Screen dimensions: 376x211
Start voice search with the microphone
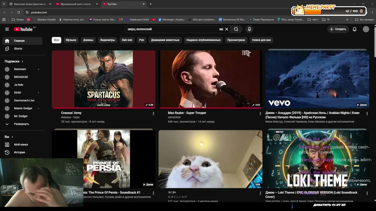click(249, 29)
